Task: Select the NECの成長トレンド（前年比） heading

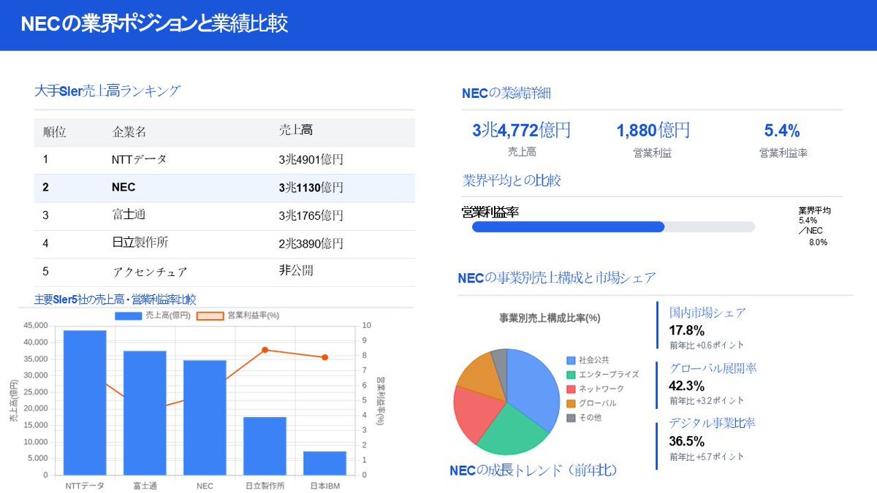Action: point(534,470)
